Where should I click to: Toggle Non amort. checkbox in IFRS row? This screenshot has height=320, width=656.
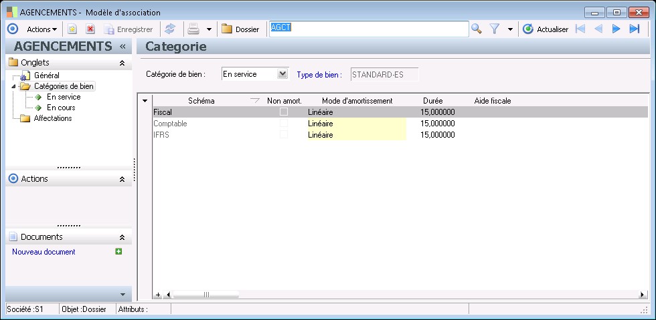pyautogui.click(x=284, y=134)
